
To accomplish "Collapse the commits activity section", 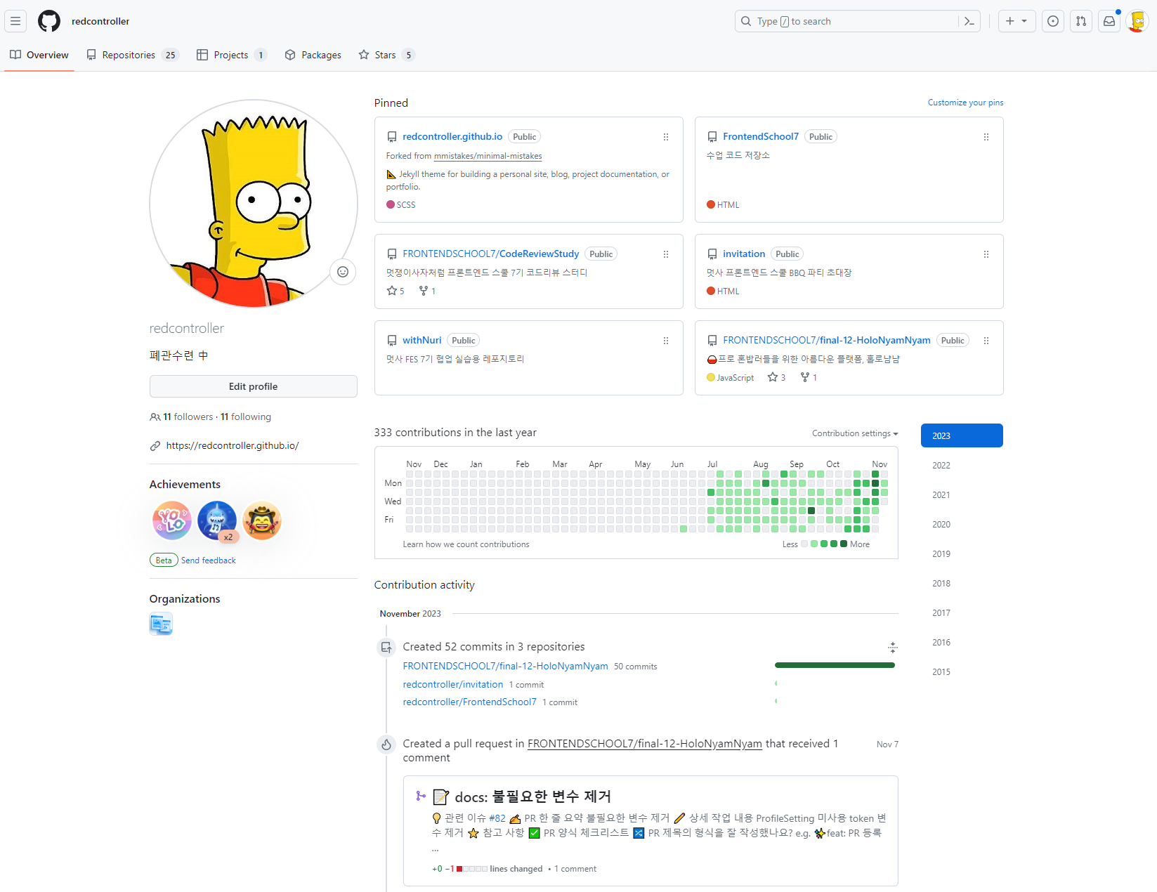I will (x=893, y=647).
